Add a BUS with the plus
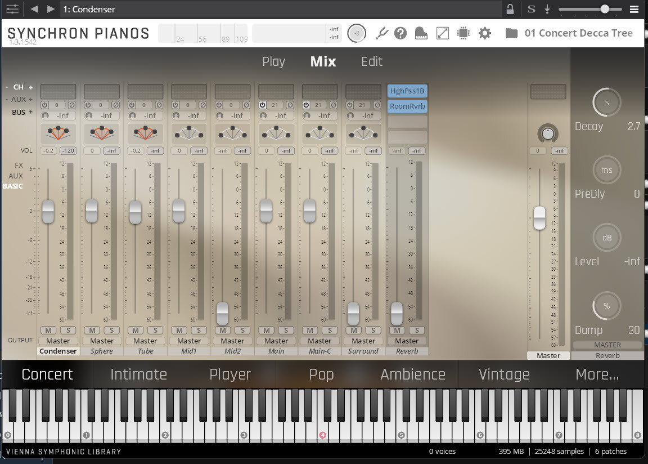The width and height of the screenshot is (648, 464). (30, 112)
